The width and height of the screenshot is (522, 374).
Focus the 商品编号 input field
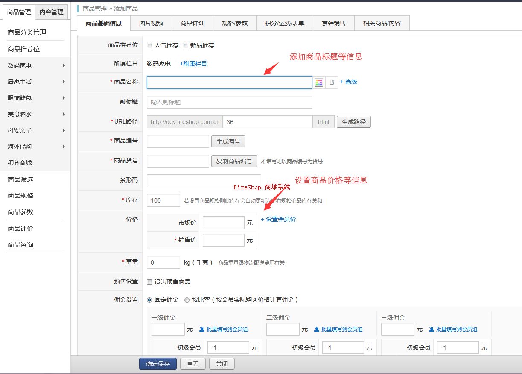(178, 141)
